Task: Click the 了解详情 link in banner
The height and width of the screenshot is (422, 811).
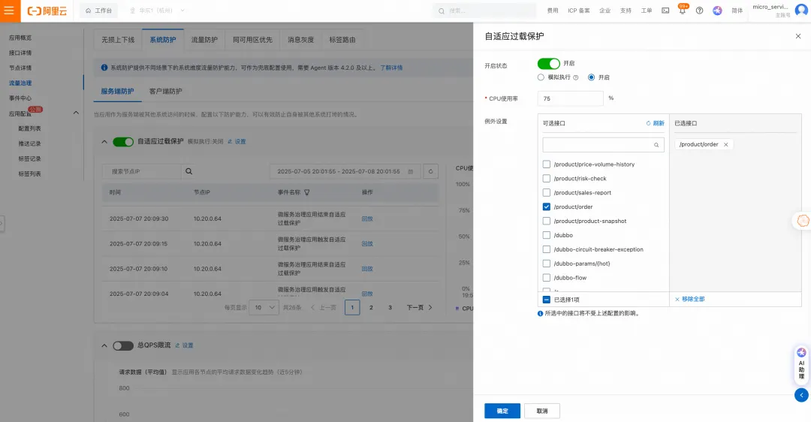Action: pos(391,68)
